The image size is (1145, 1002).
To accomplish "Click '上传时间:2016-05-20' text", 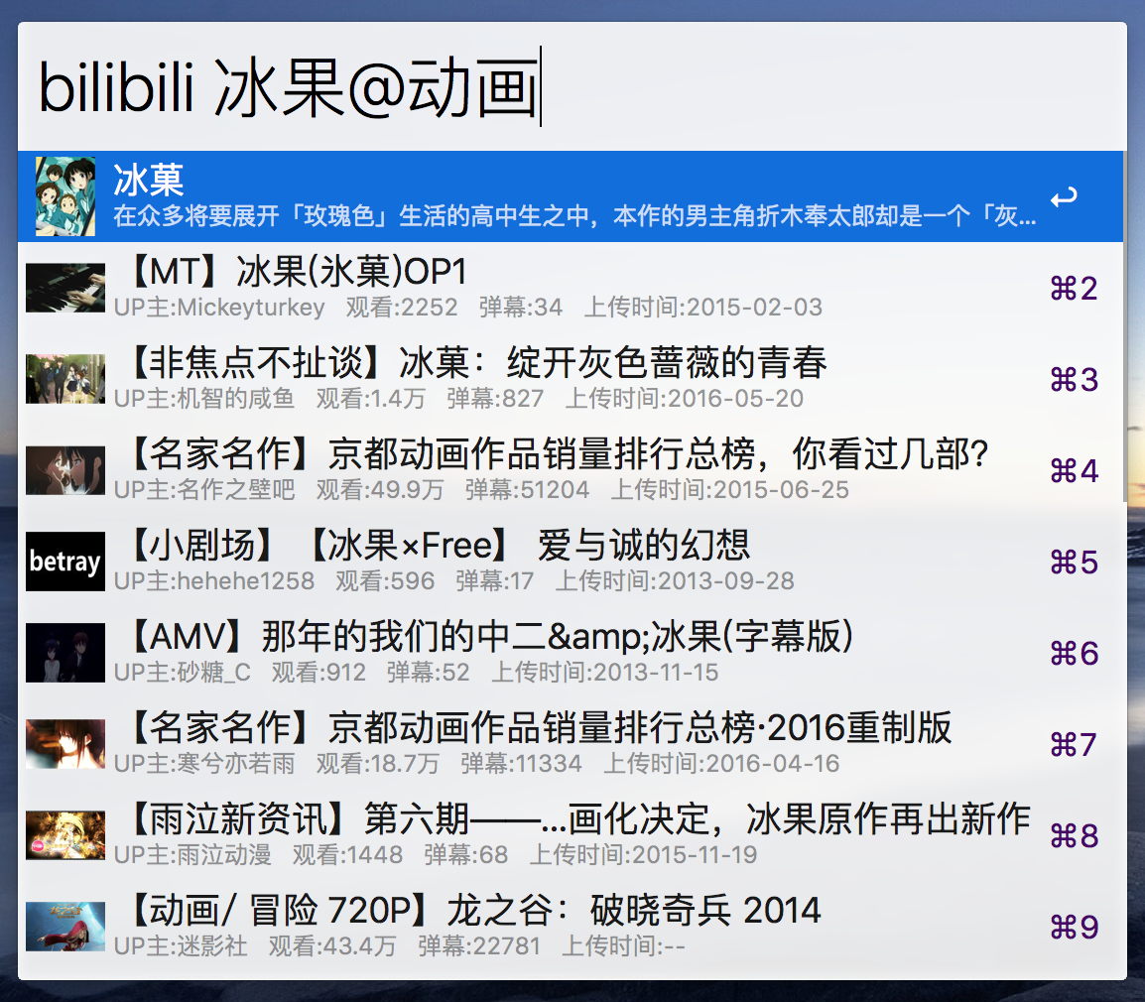I will [685, 399].
